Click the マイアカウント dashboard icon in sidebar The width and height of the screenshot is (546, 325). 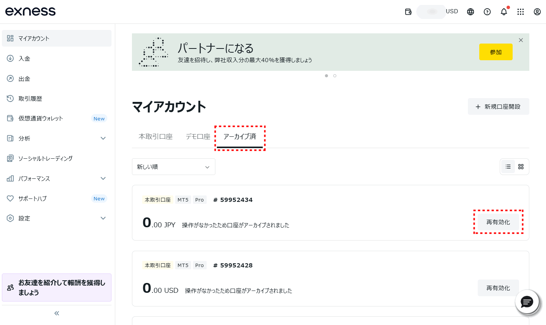click(x=10, y=38)
